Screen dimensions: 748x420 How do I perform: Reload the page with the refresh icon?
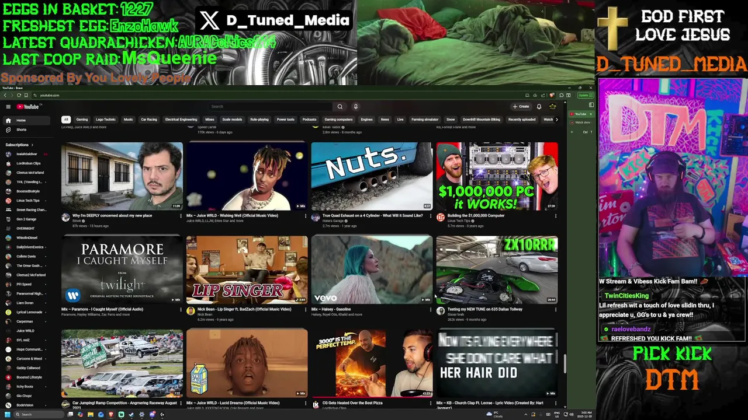(19, 95)
